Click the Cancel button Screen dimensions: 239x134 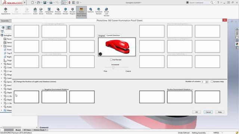coord(208,112)
